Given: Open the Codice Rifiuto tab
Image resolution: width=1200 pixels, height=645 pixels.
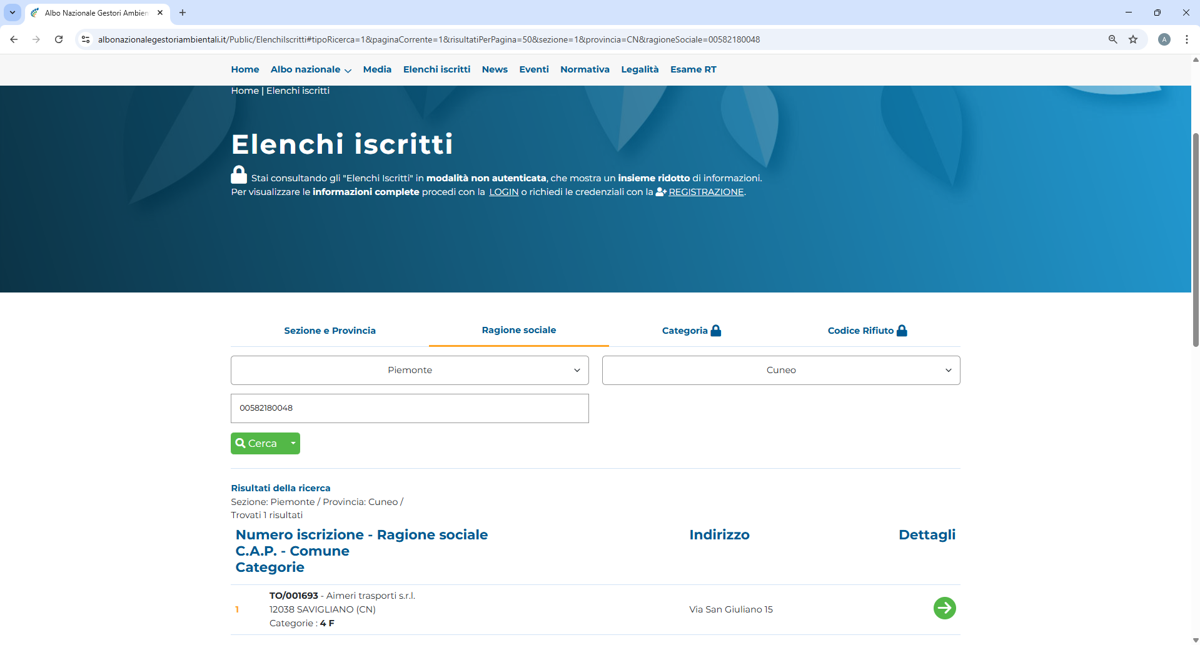Looking at the screenshot, I should [867, 331].
